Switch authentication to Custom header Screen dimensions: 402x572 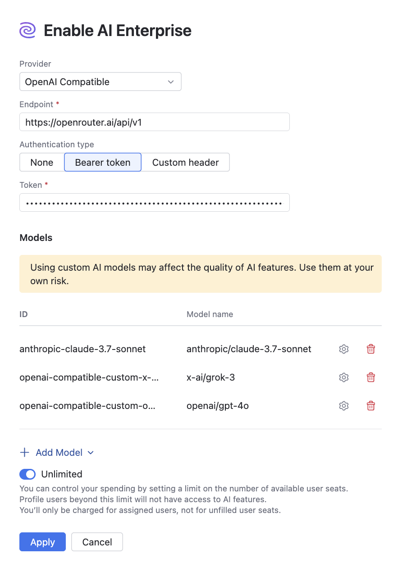pos(186,162)
